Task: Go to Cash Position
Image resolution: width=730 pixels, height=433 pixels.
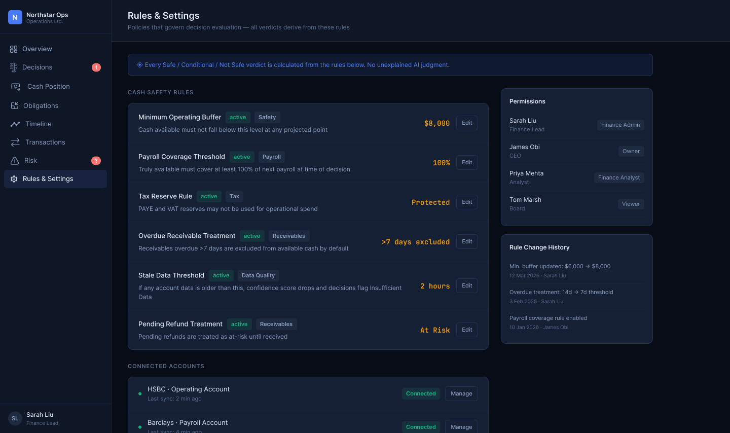Action: pos(55,87)
